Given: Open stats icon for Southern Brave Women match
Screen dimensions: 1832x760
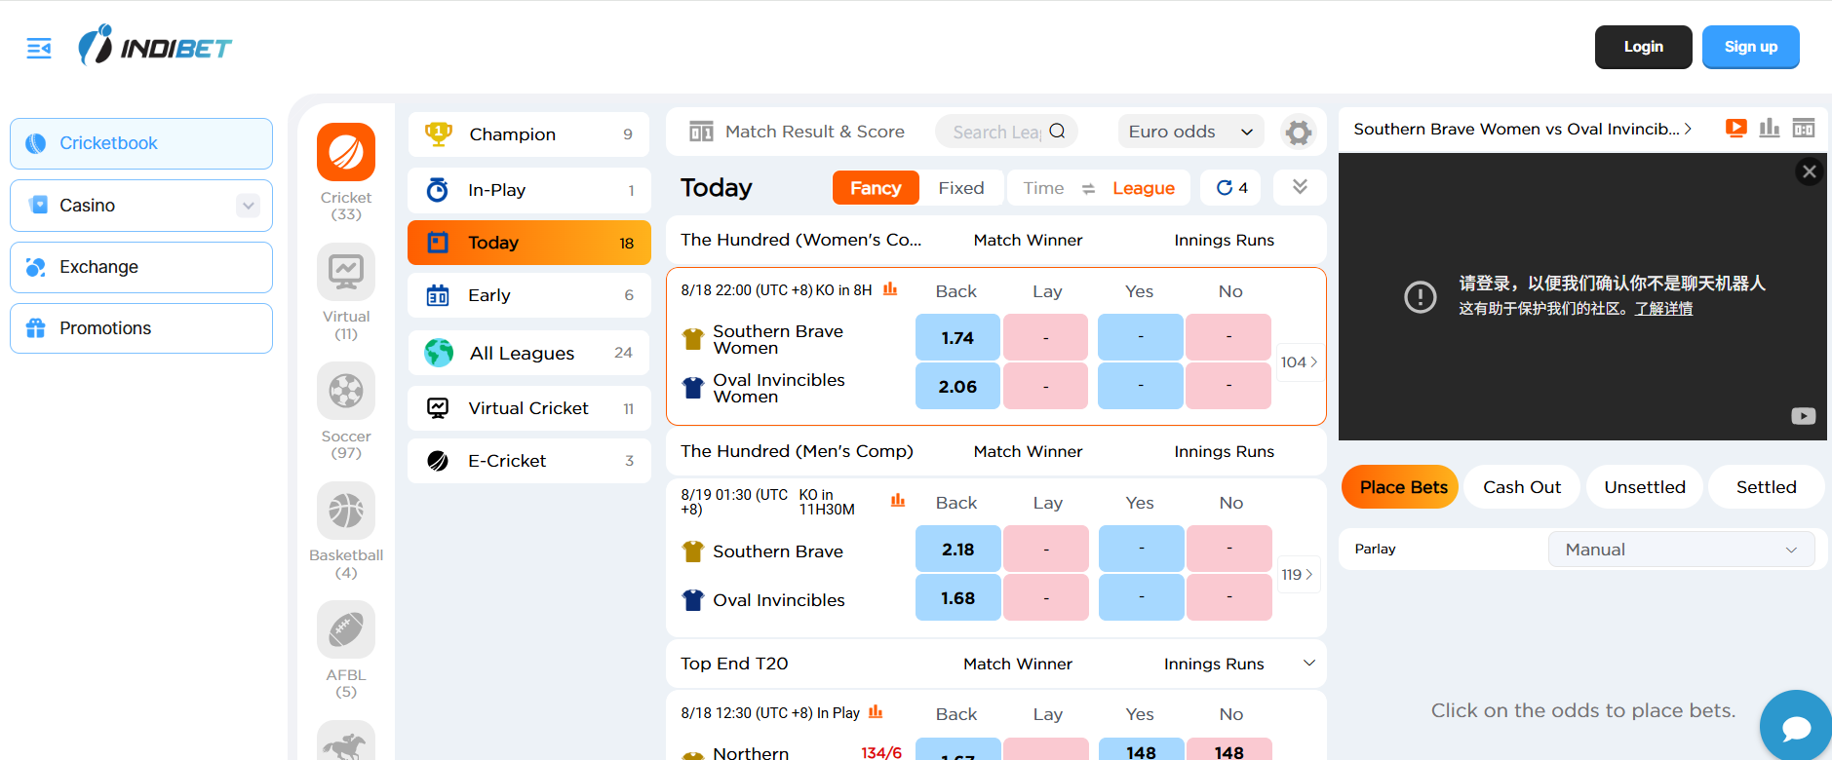Looking at the screenshot, I should 890,289.
